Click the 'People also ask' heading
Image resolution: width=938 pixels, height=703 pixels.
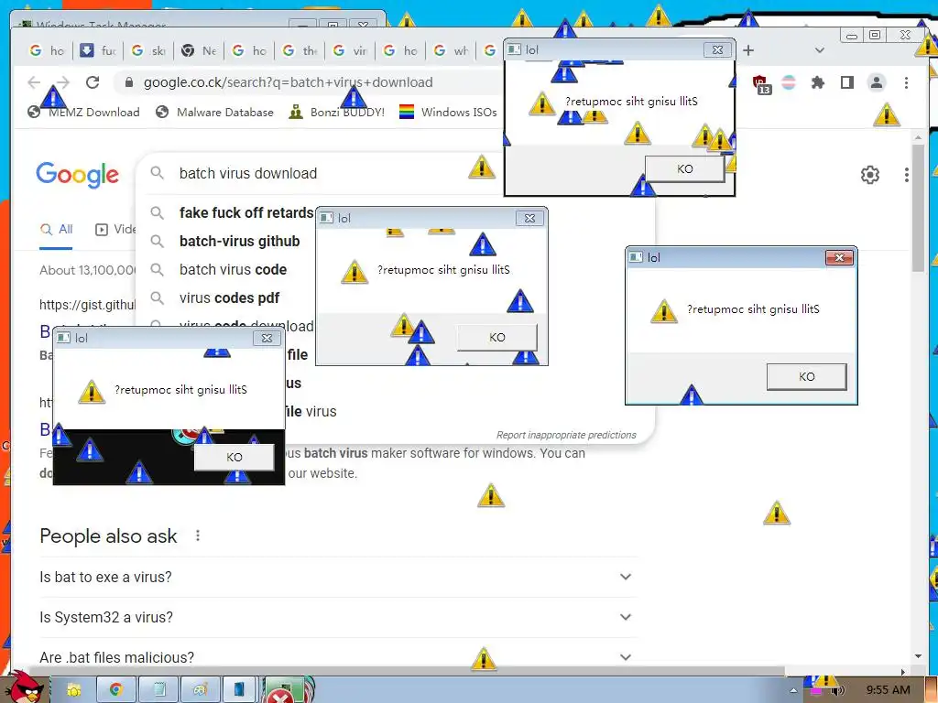(x=108, y=536)
